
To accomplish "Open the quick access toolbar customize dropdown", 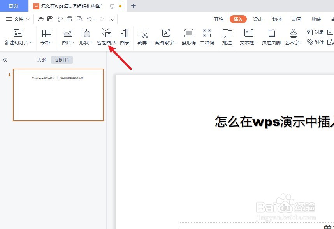I will click(112, 19).
